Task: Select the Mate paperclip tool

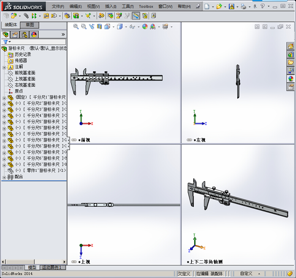Action: coord(26,16)
